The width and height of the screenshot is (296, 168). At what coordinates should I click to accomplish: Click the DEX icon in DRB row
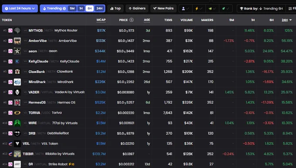click(x=10, y=133)
